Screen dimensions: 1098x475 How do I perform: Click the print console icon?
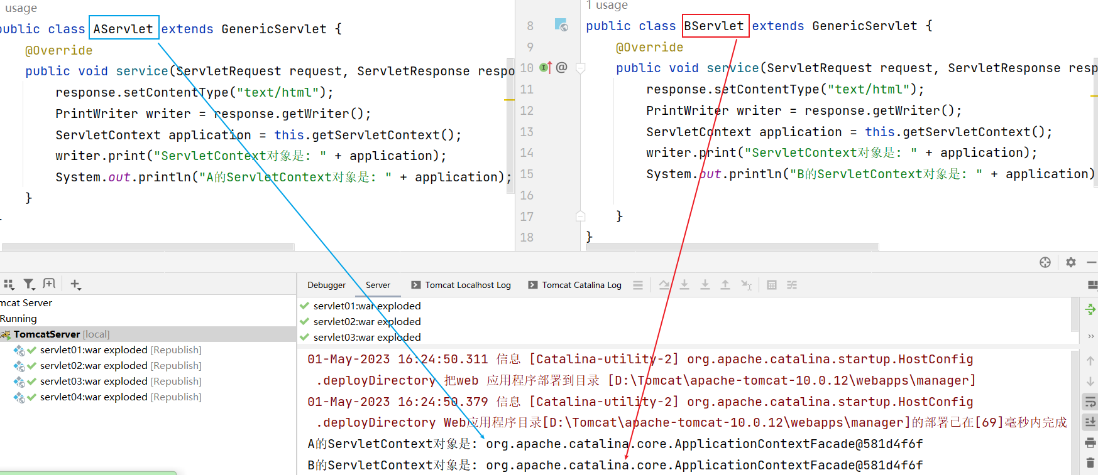[1090, 443]
